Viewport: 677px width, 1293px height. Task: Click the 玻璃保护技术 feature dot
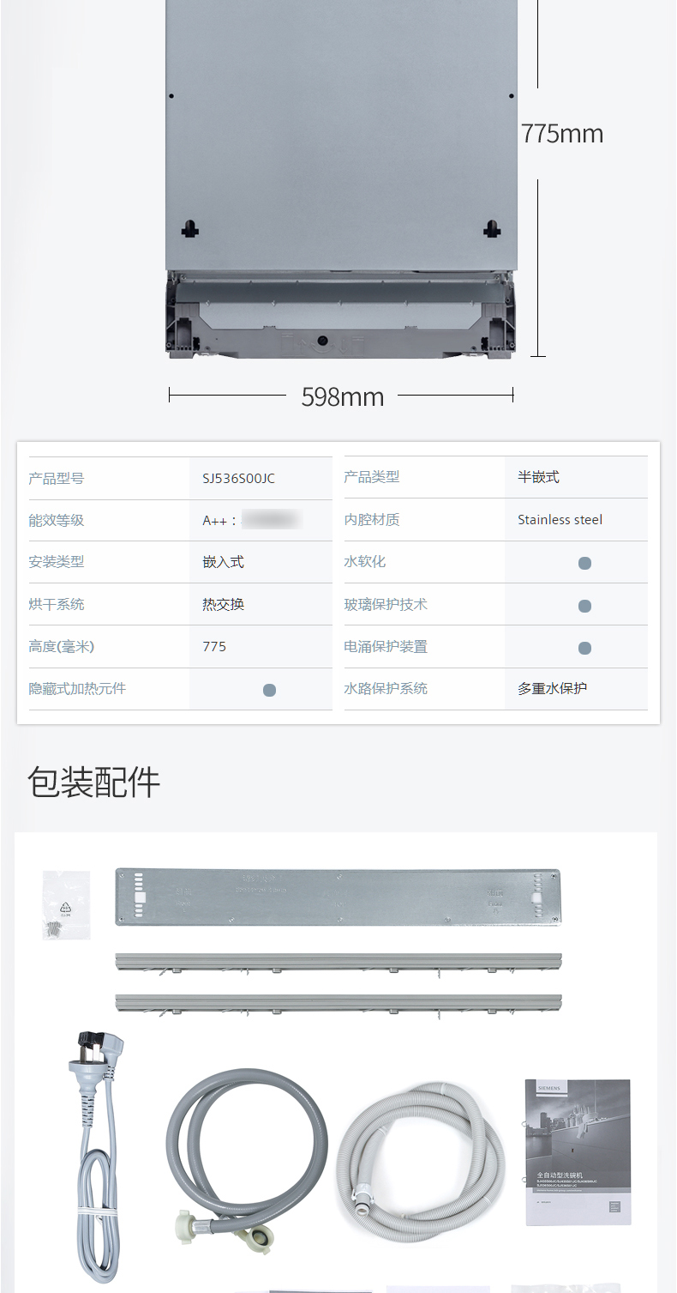click(584, 606)
